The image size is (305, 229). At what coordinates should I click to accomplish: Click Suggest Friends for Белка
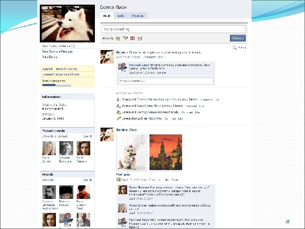tap(60, 69)
